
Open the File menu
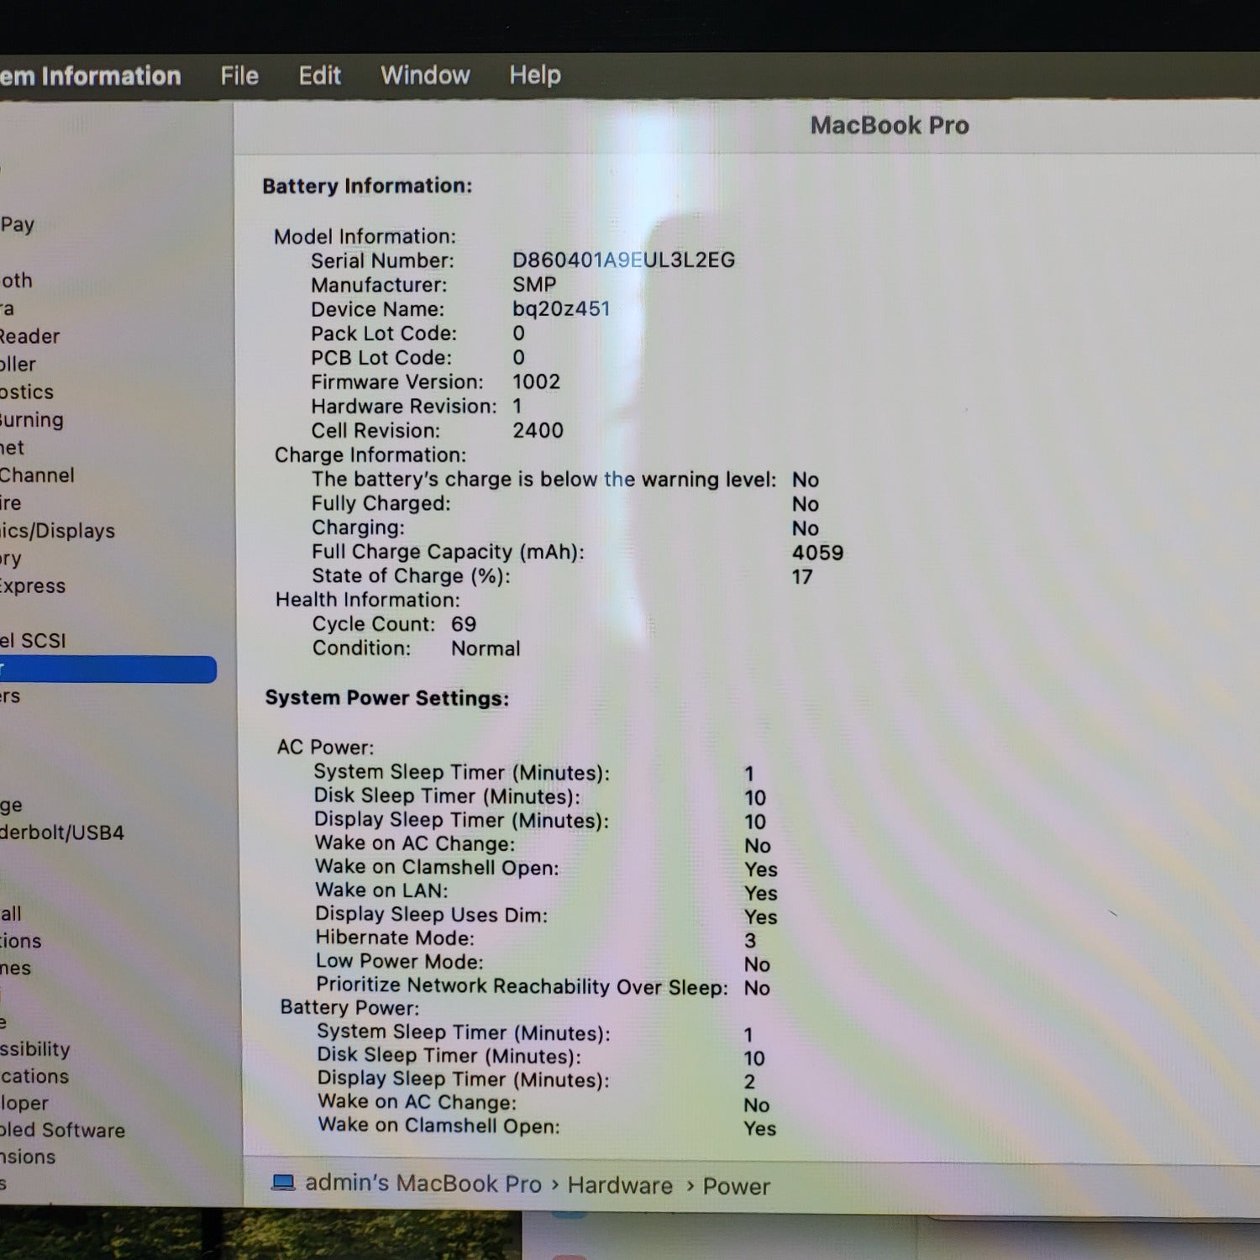pyautogui.click(x=239, y=76)
